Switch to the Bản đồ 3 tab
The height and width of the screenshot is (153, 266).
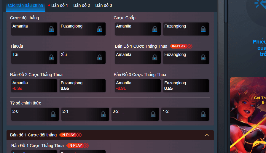tap(103, 5)
